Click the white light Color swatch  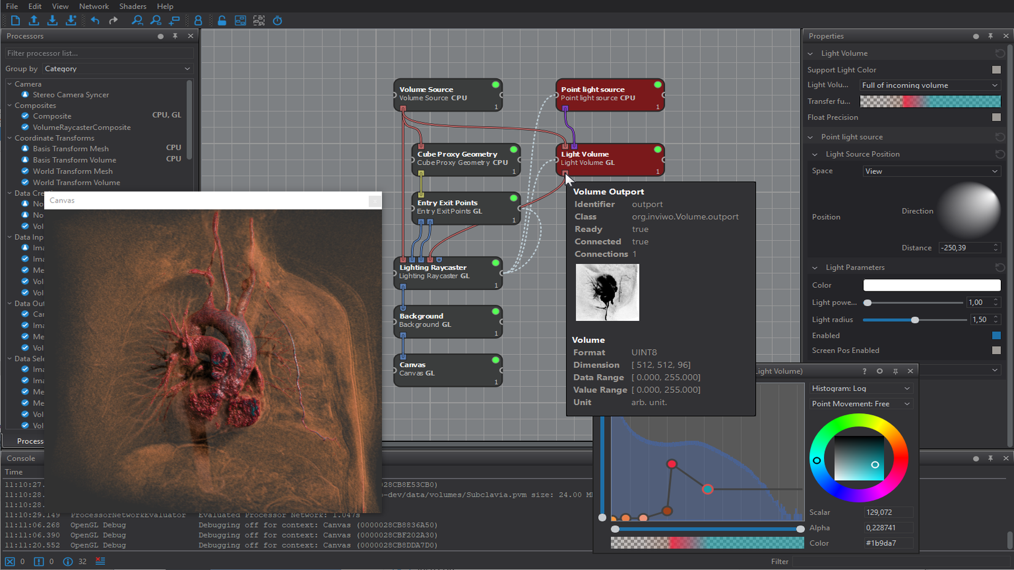click(x=932, y=285)
